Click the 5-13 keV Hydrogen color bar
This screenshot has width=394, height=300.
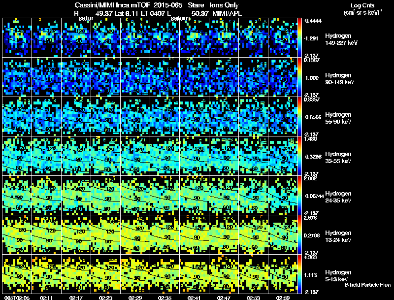300,274
